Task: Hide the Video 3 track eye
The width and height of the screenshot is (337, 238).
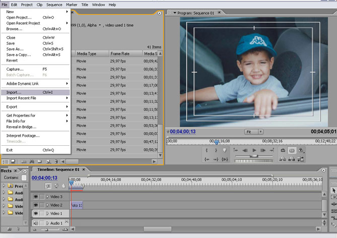Action: (x=36, y=197)
